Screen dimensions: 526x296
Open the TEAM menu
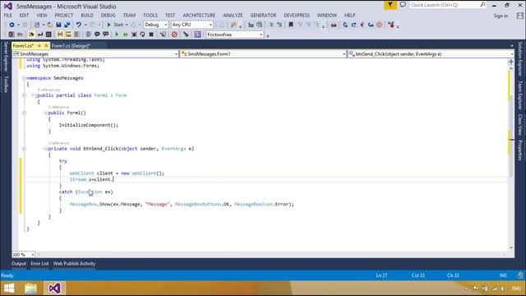pyautogui.click(x=129, y=16)
